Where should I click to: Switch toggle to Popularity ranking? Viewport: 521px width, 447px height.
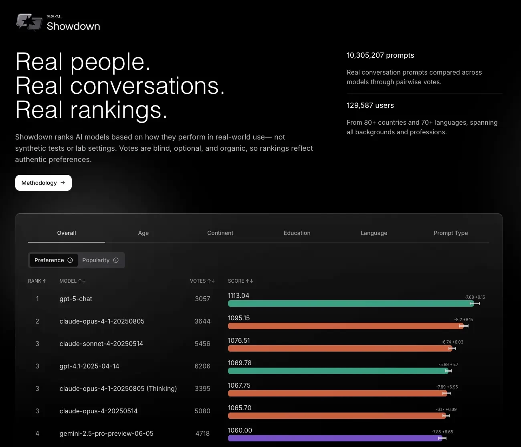click(96, 260)
